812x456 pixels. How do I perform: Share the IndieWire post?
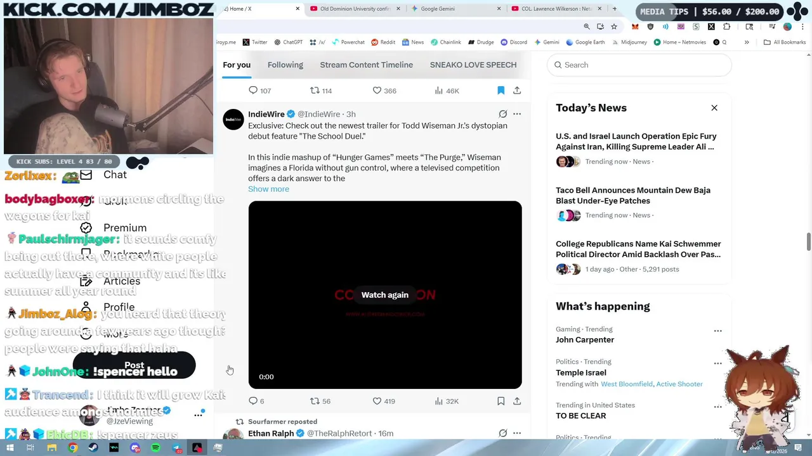pos(517,401)
